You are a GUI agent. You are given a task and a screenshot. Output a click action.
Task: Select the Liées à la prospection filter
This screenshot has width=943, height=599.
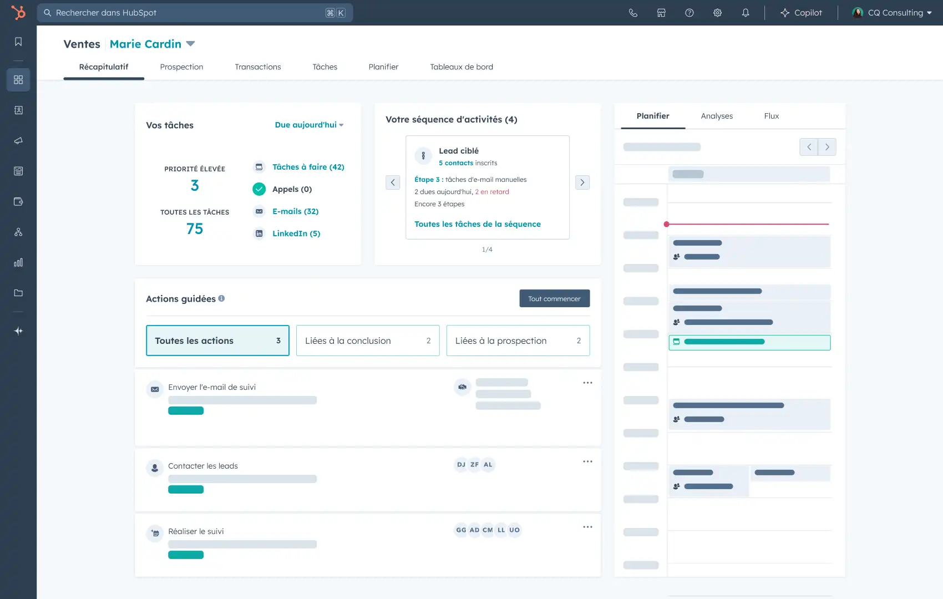518,341
